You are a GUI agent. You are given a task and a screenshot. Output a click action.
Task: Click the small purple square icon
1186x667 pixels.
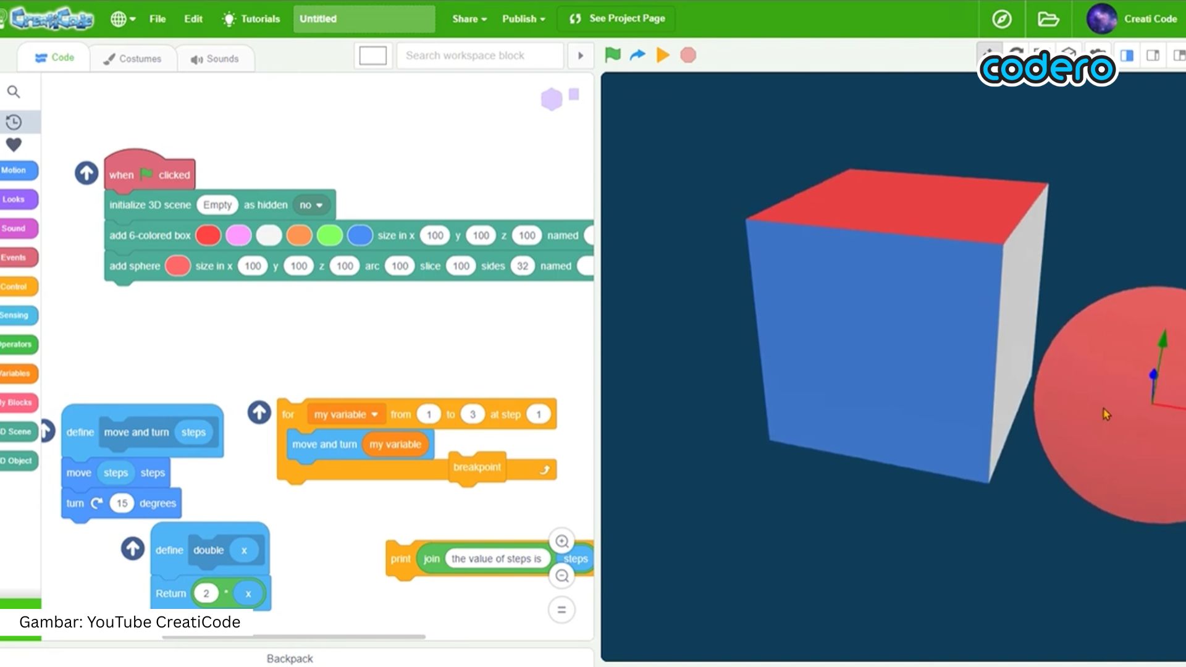click(574, 94)
